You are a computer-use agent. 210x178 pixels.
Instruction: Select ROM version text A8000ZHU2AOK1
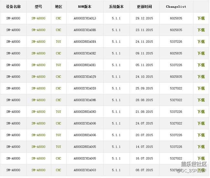85,65
